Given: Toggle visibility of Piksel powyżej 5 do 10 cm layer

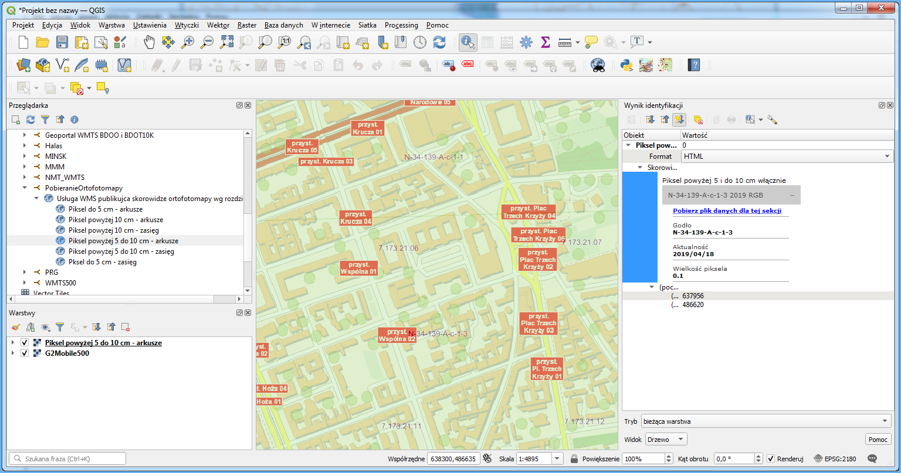Looking at the screenshot, I should tap(25, 343).
